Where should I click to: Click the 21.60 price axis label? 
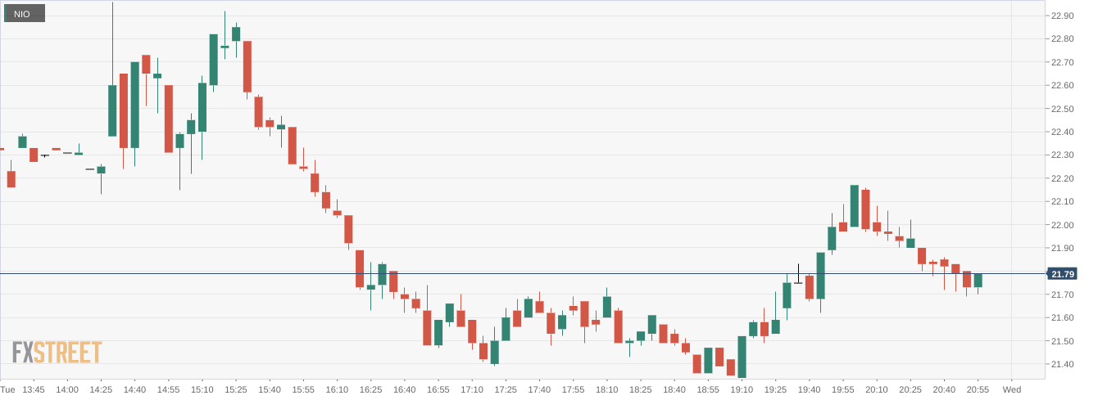(x=1062, y=317)
